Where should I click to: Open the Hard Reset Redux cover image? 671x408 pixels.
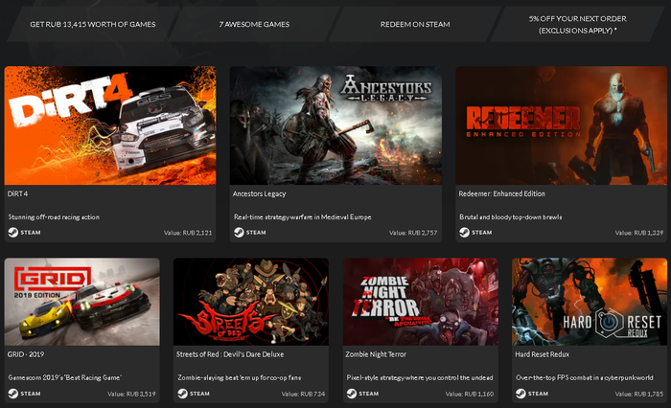coord(590,302)
